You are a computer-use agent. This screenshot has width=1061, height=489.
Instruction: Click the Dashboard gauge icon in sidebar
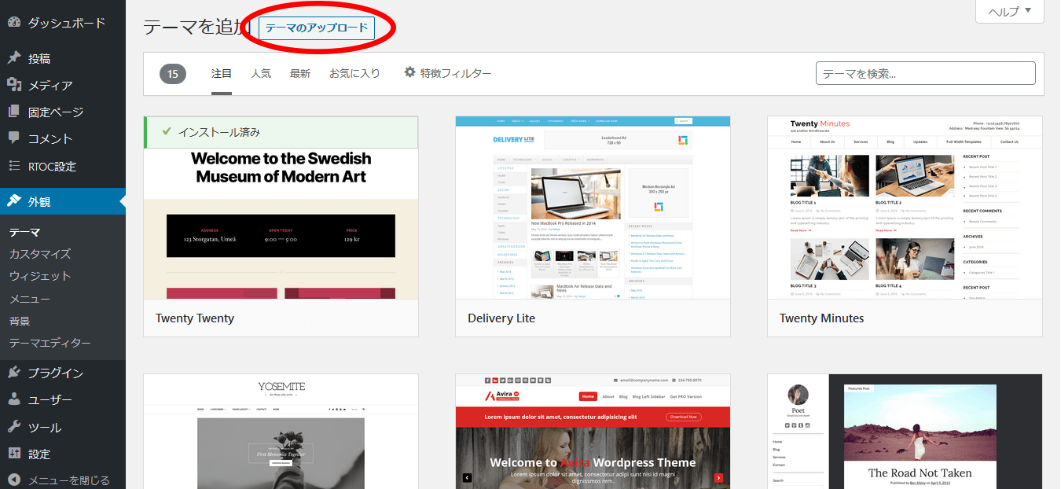pos(14,23)
